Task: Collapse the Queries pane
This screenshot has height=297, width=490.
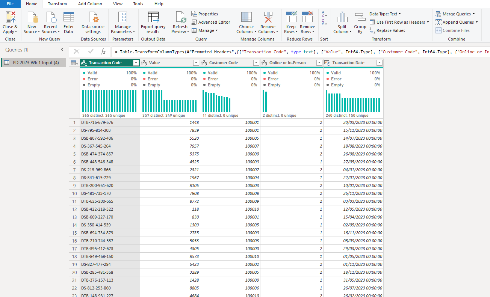Action: [x=62, y=50]
